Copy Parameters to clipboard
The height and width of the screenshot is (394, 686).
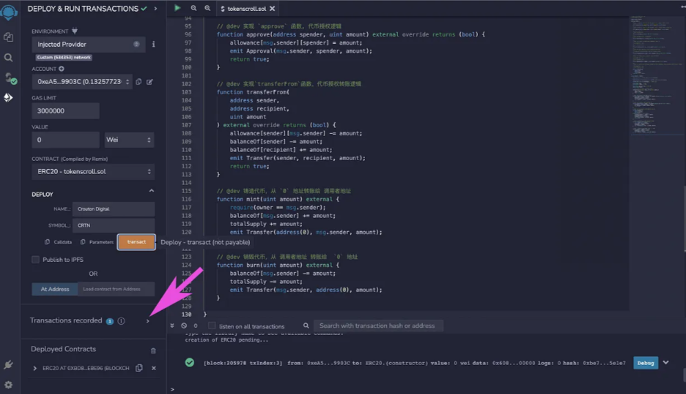coord(96,242)
